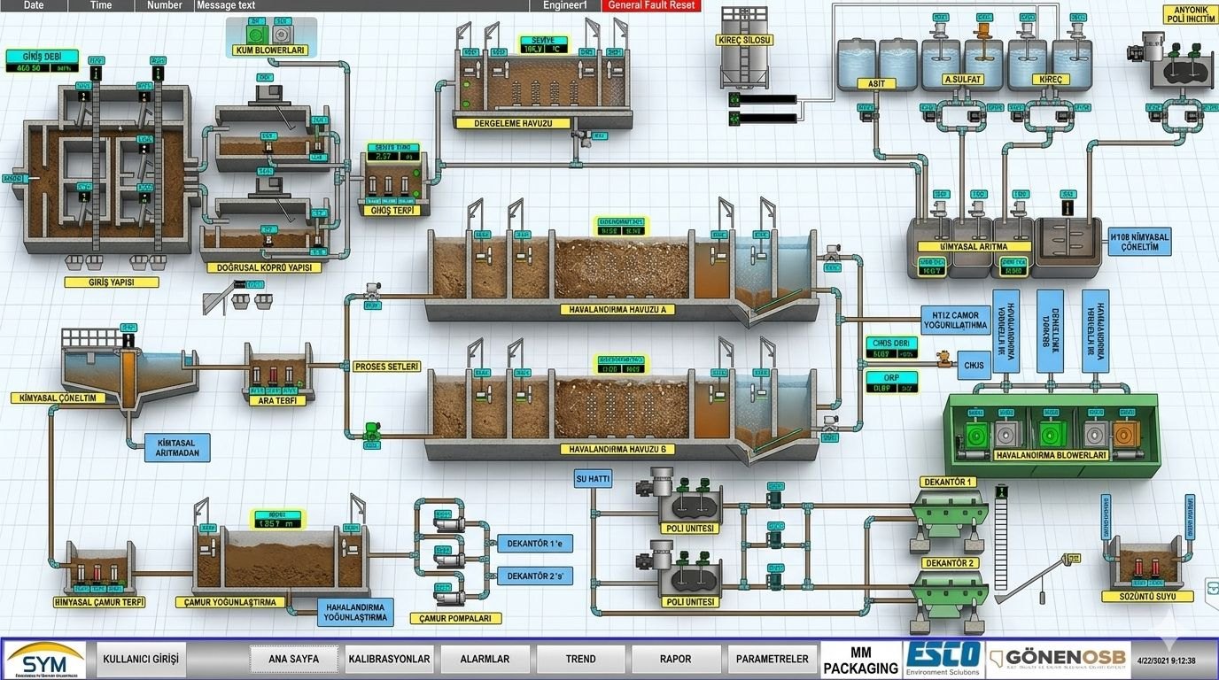Open the PARAMETRELER page
The height and width of the screenshot is (680, 1219).
pos(773,659)
